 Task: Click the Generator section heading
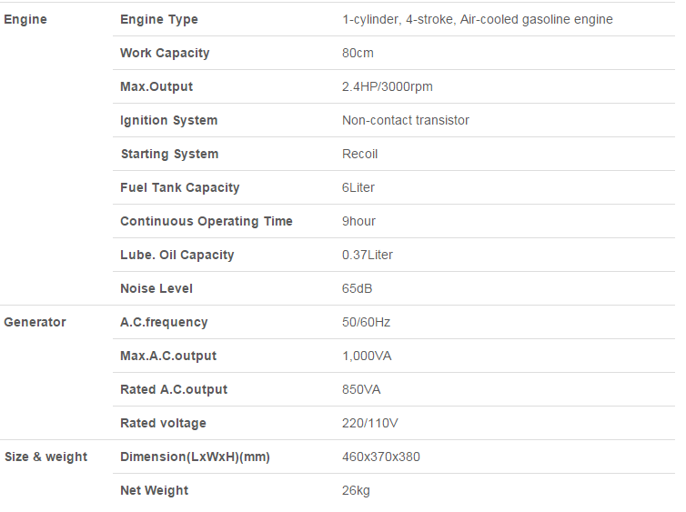(35, 322)
